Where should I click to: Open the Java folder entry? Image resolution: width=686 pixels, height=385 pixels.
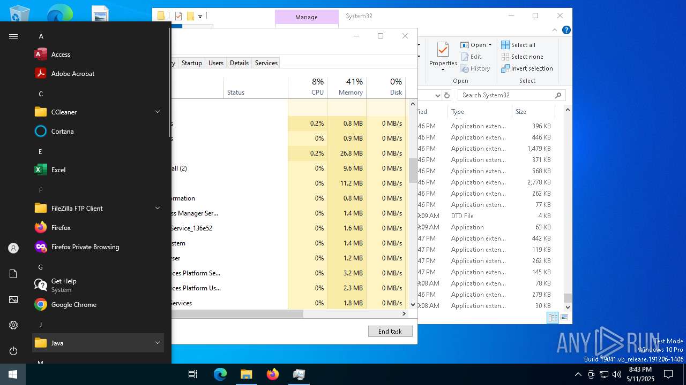tap(98, 343)
